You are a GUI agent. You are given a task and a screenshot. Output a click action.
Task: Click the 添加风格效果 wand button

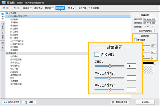[x=11, y=102]
